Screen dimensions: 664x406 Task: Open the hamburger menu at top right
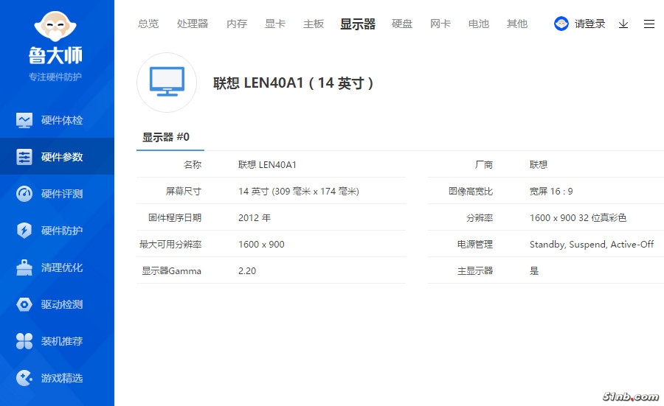coord(649,24)
